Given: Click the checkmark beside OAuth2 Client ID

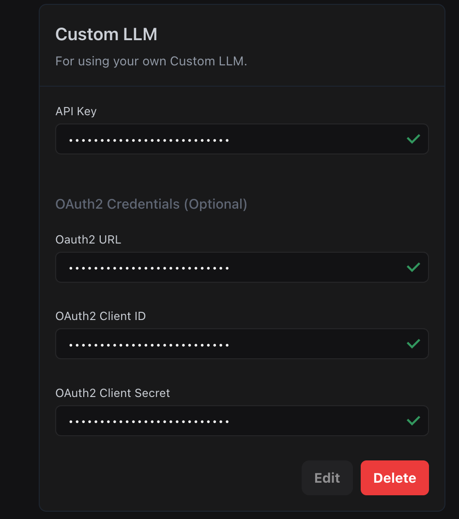Looking at the screenshot, I should (413, 344).
